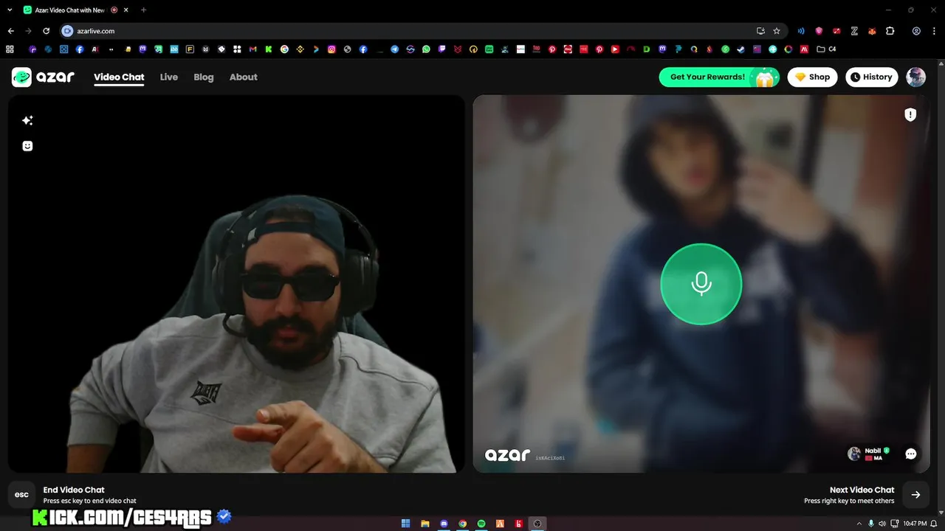This screenshot has width=945, height=531.
Task: Open the Chrome three-dot menu
Action: pos(934,31)
